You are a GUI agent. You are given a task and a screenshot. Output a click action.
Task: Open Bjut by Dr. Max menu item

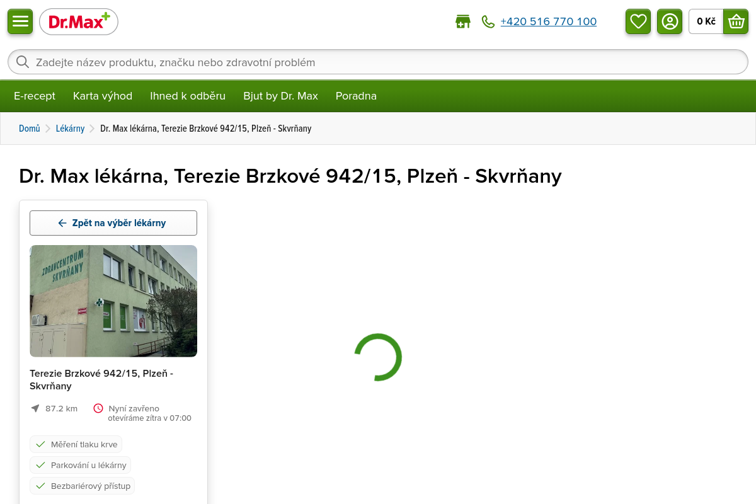point(280,96)
